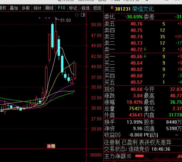Image resolution: width=182 pixels, height=162 pixels.
Task: Click the red 主力净额 bar
Action: (x=139, y=156)
